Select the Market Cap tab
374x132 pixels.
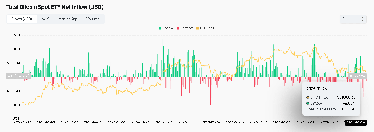point(68,19)
